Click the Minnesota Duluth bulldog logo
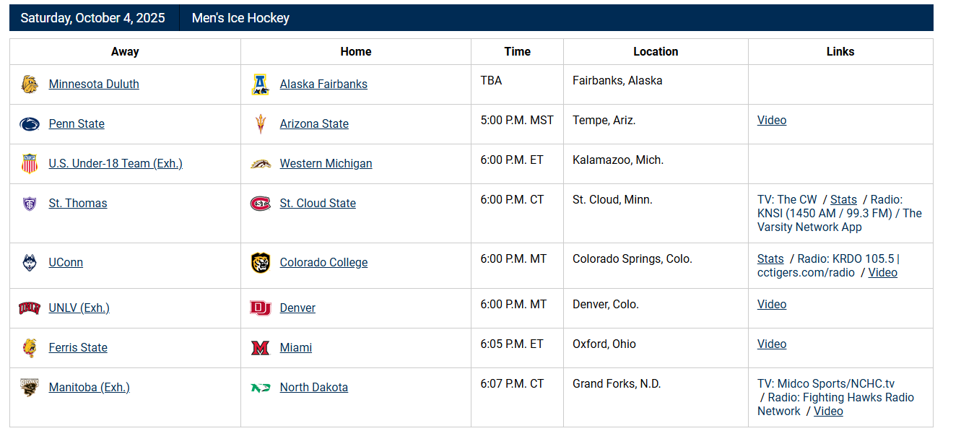This screenshot has width=974, height=431. (x=30, y=84)
